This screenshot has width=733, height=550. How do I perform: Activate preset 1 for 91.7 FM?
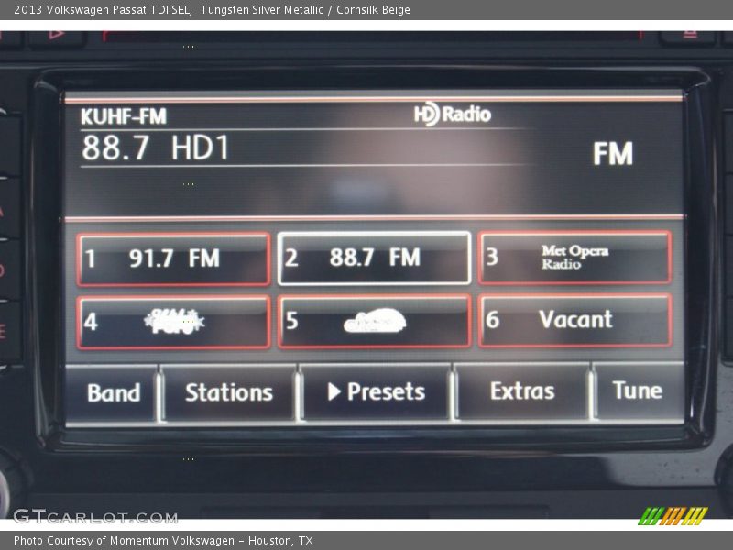[x=171, y=258]
